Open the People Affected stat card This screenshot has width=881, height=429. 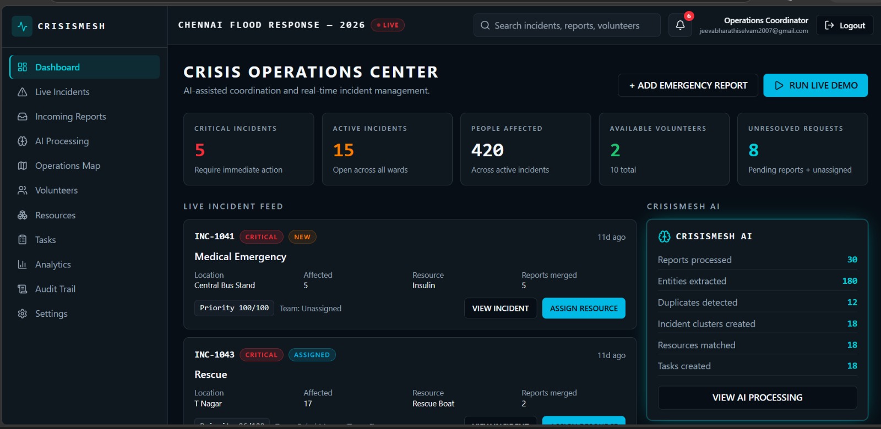click(526, 149)
